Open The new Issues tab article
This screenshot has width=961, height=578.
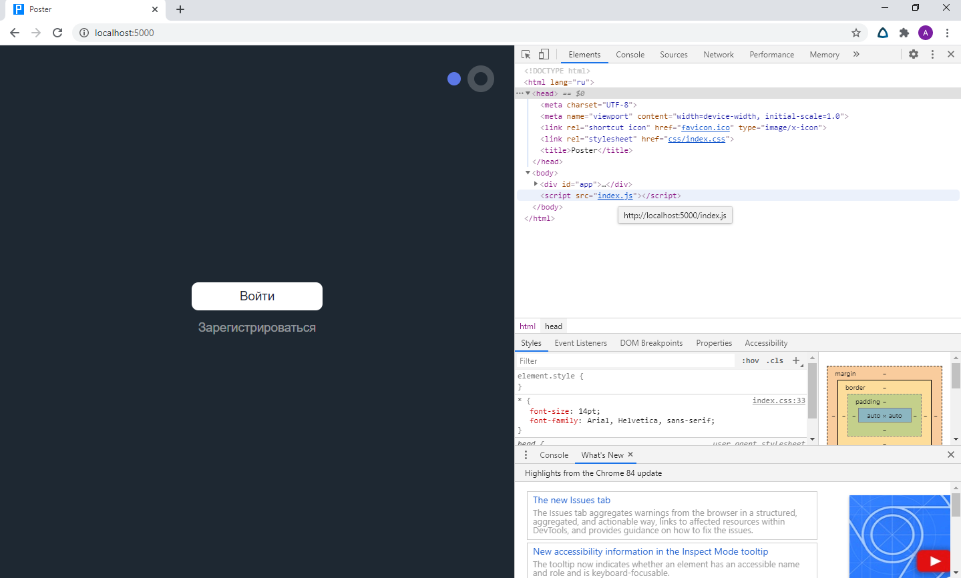tap(572, 500)
